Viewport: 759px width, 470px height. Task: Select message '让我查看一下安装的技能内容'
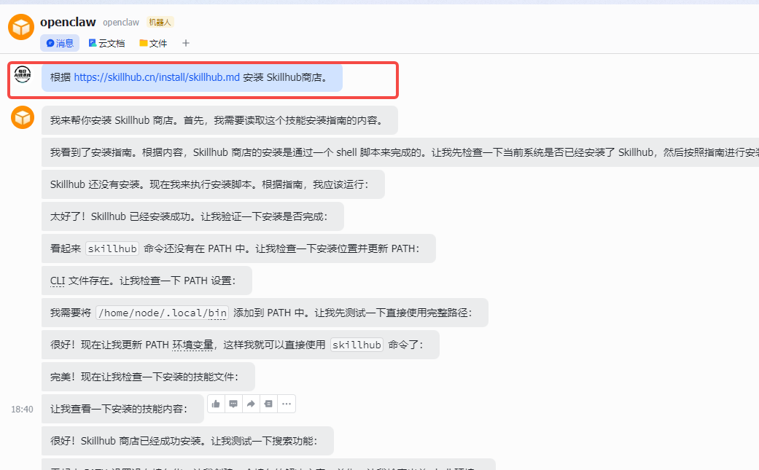(x=122, y=409)
